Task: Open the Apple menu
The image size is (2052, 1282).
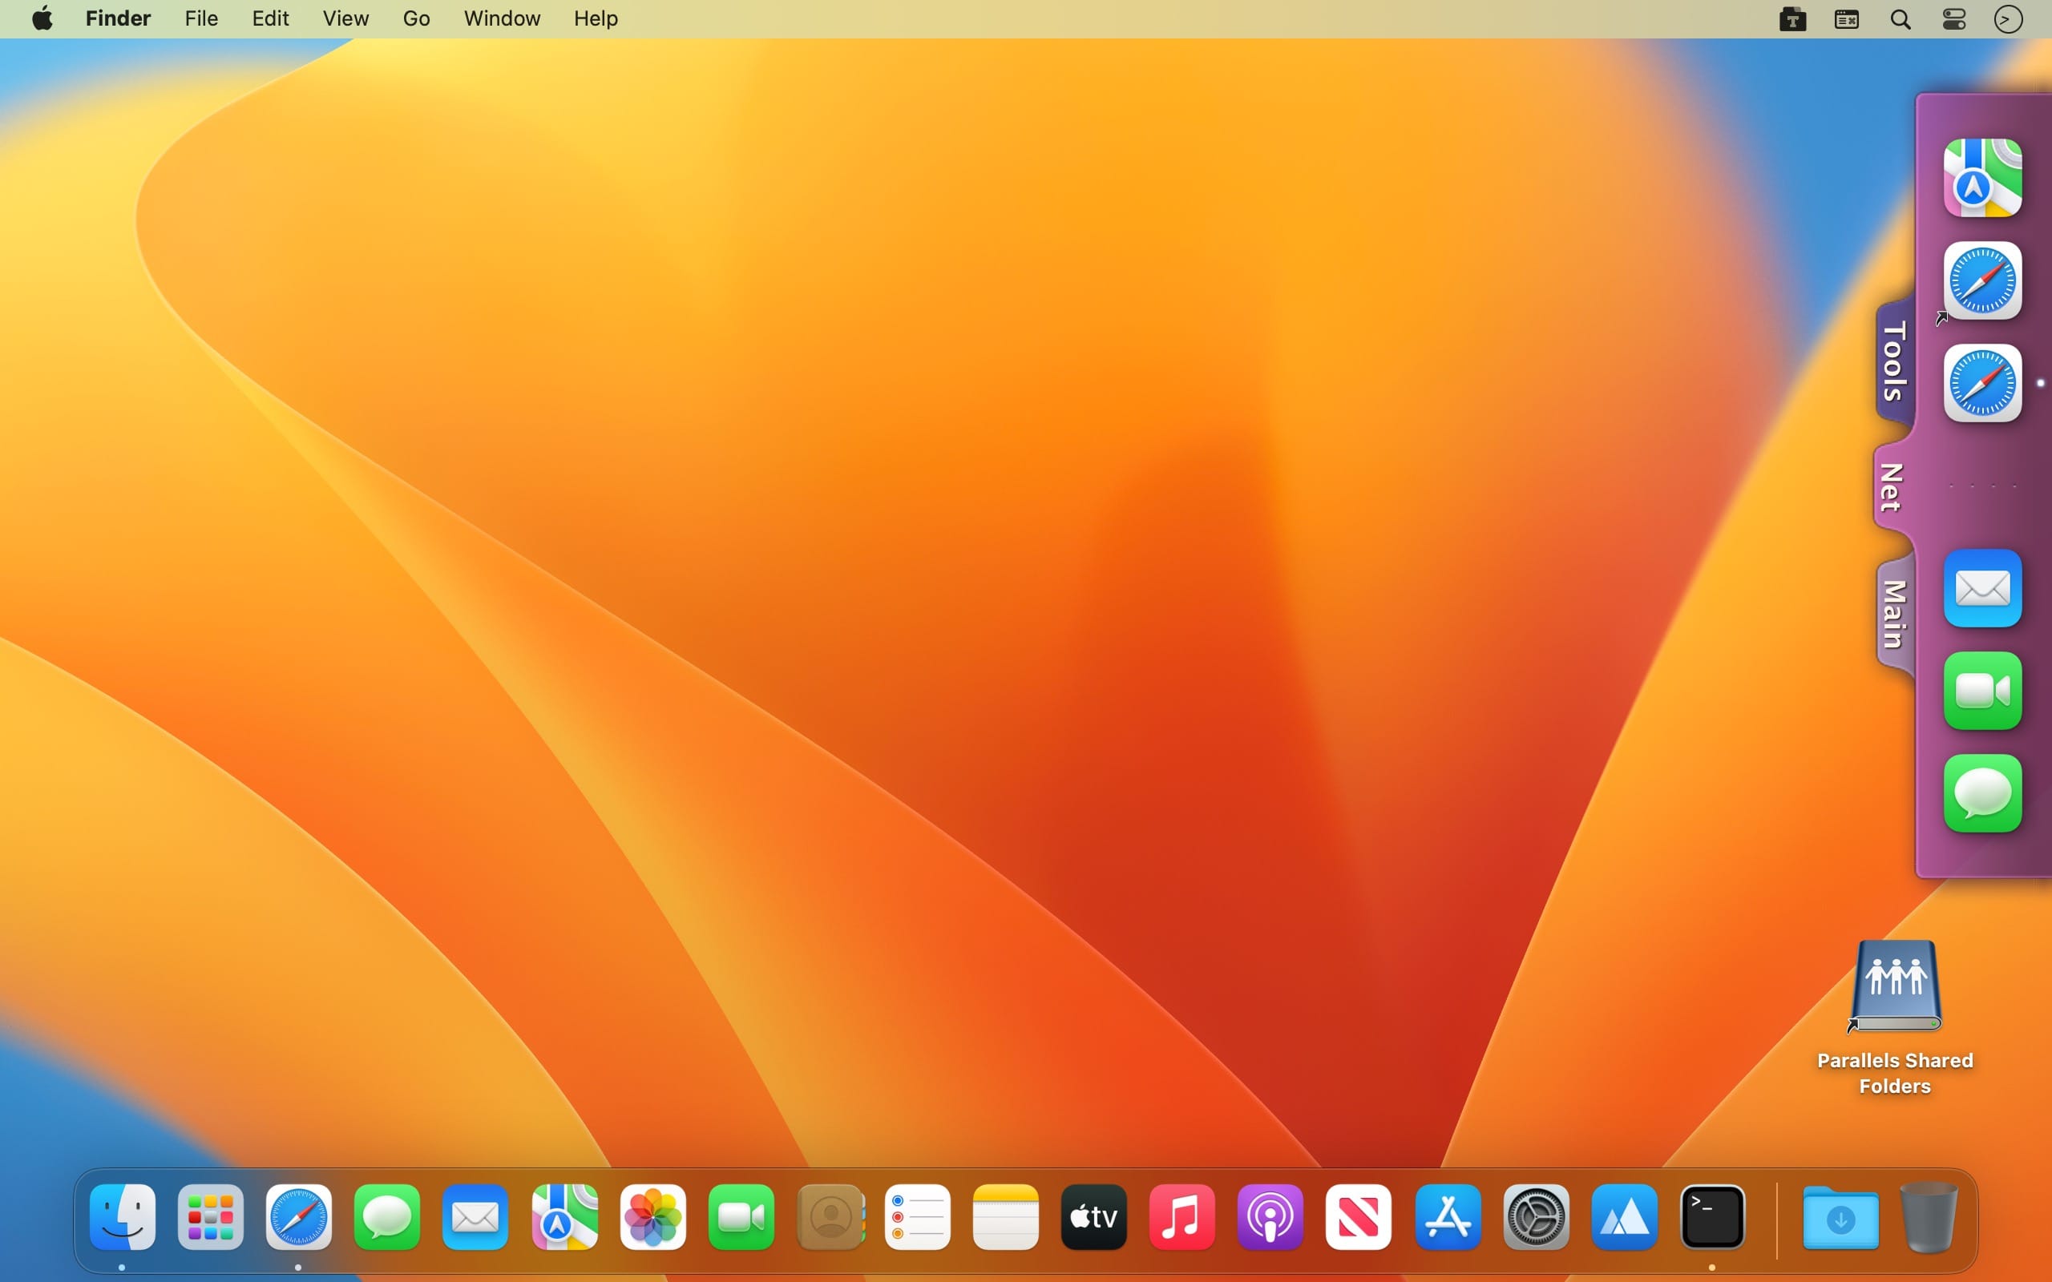Action: coord(42,18)
